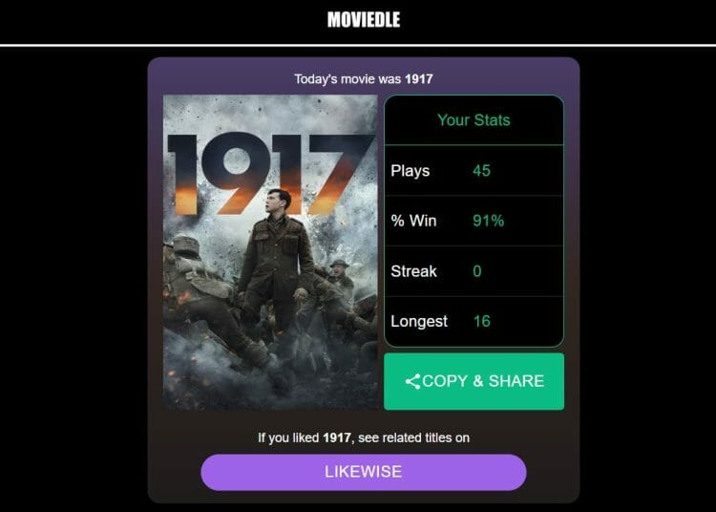Click the bold 1917 title in the top message
Image resolution: width=716 pixels, height=512 pixels.
419,79
